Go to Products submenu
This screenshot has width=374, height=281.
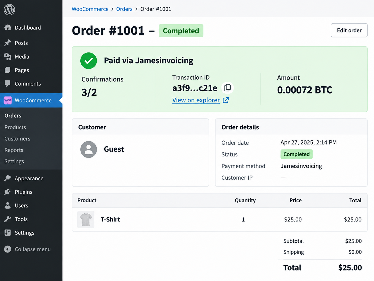pos(15,127)
